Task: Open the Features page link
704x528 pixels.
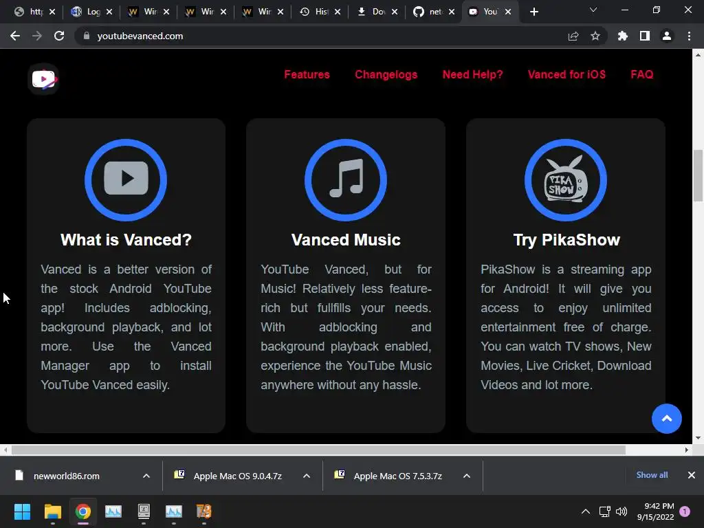Action: (x=307, y=74)
